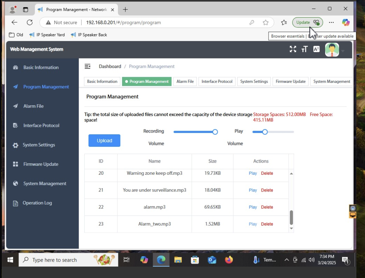Play alarm.mp3 in row 22
The height and width of the screenshot is (278, 365).
coord(253,207)
